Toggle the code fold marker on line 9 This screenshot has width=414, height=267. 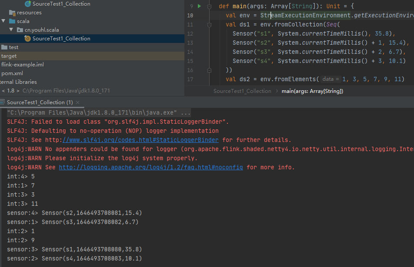[x=209, y=7]
